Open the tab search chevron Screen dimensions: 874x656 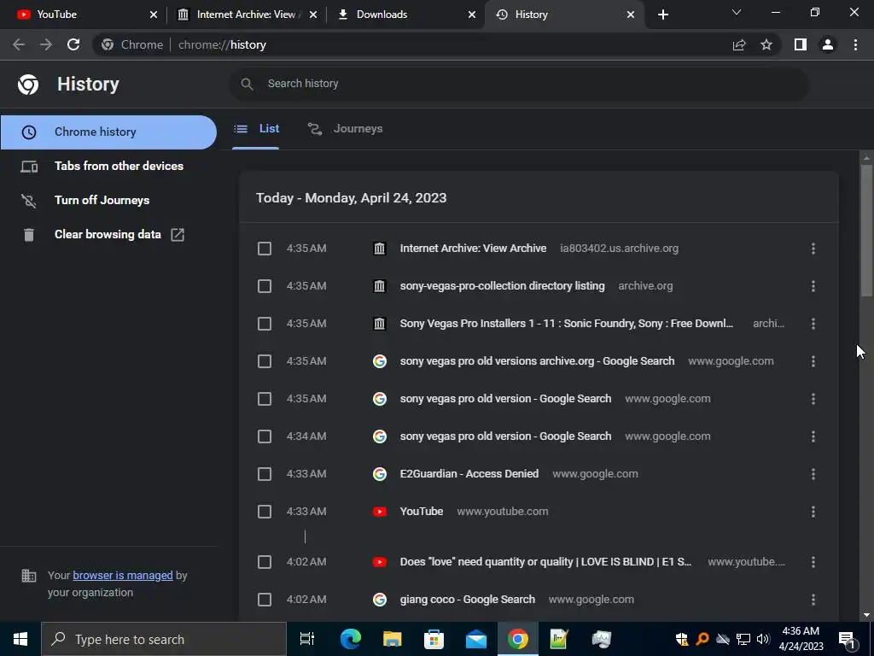[x=737, y=12]
